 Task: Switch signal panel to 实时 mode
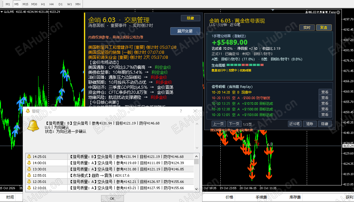[x=307, y=28]
